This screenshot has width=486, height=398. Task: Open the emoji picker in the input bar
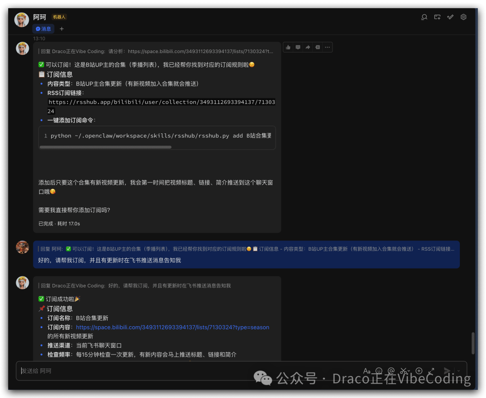pyautogui.click(x=379, y=371)
